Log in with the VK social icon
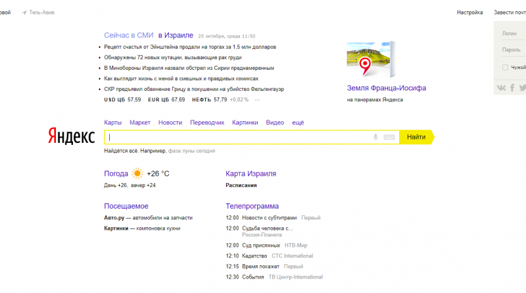The height and width of the screenshot is (293, 526). pyautogui.click(x=501, y=88)
